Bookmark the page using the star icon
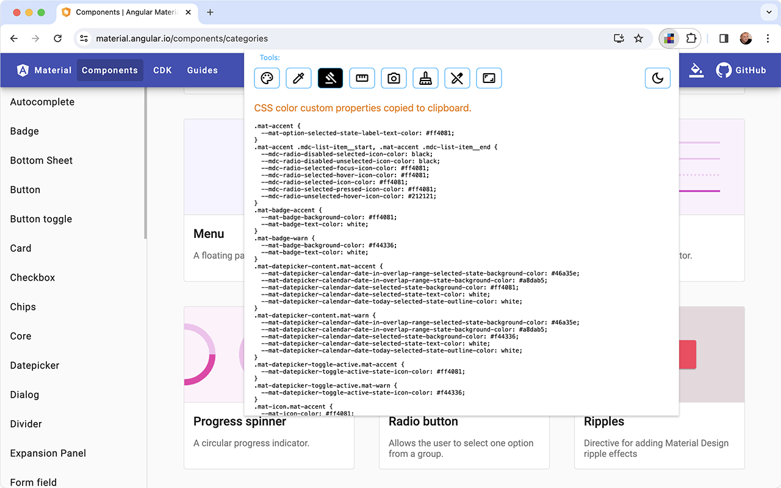781x488 pixels. click(638, 38)
